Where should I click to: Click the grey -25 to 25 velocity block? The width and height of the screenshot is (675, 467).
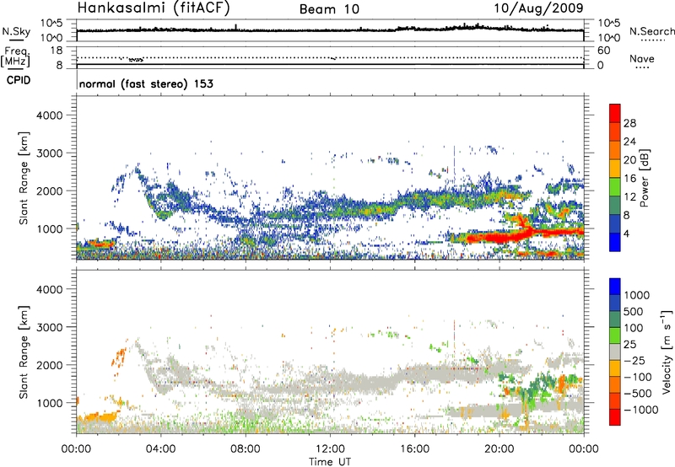point(615,352)
